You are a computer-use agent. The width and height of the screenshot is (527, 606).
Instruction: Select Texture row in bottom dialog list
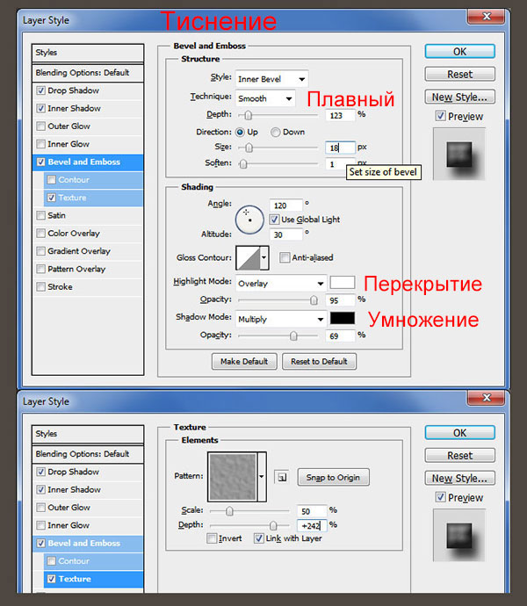click(93, 579)
